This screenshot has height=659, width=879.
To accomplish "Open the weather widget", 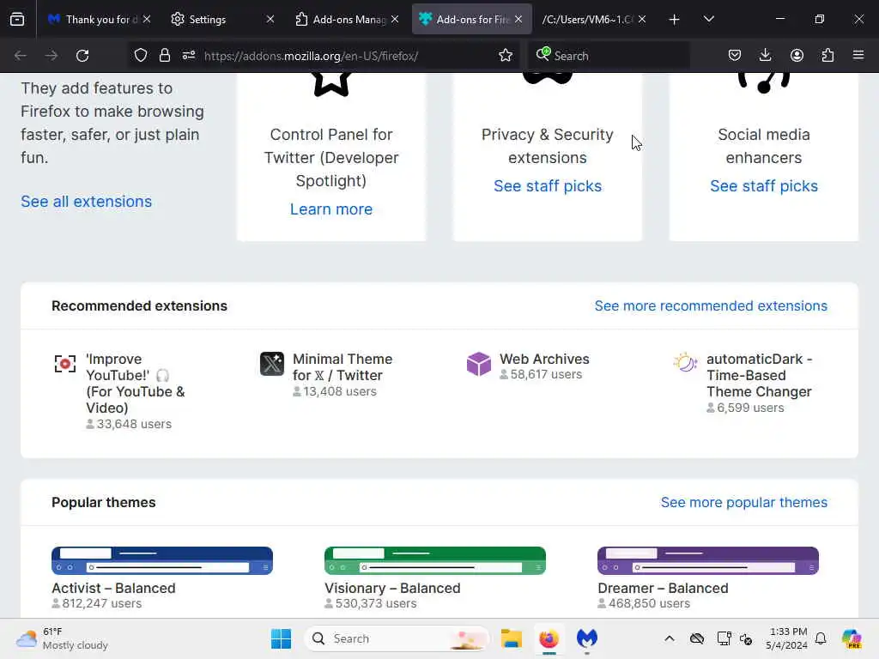I will click(x=62, y=638).
